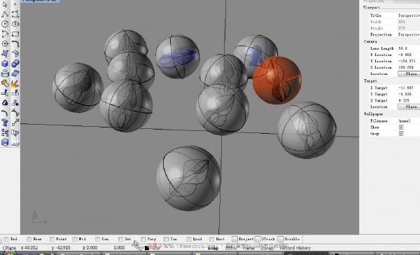Select the Boolean union tool
The height and width of the screenshot is (255, 420).
click(15, 64)
